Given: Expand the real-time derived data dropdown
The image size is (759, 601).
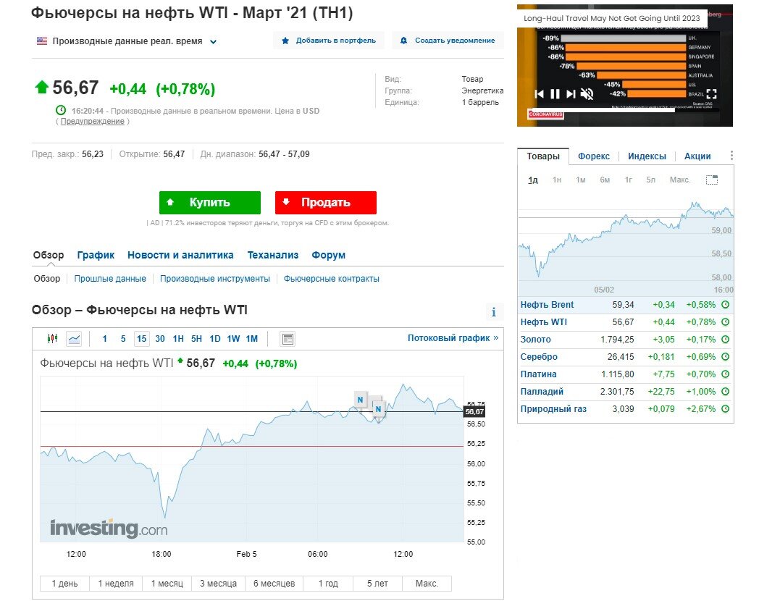Looking at the screenshot, I should click(213, 41).
